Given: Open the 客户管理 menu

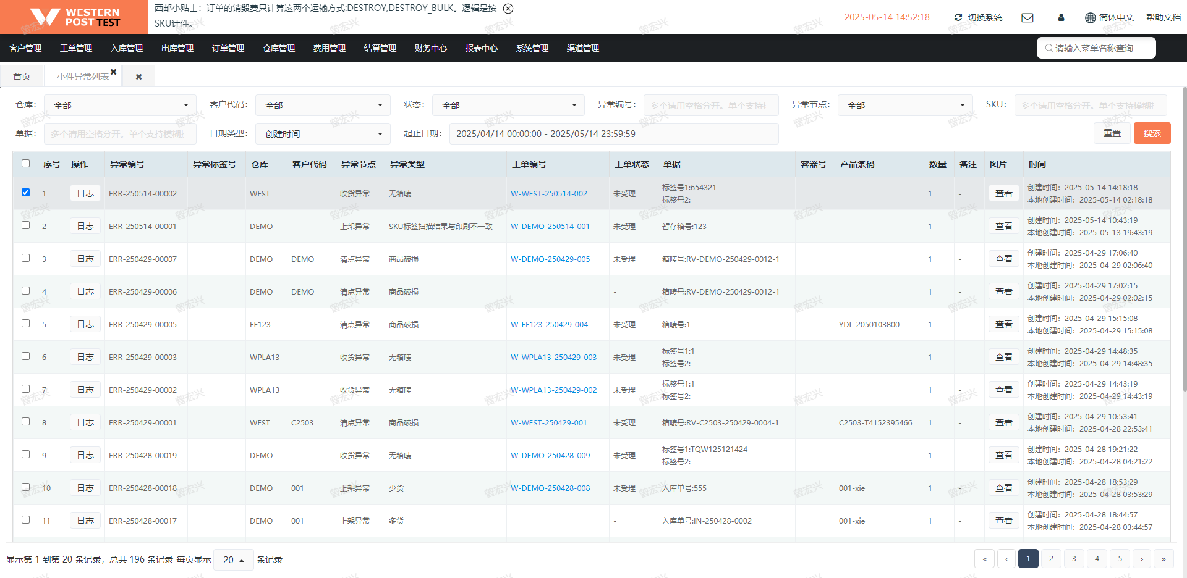Looking at the screenshot, I should [25, 48].
